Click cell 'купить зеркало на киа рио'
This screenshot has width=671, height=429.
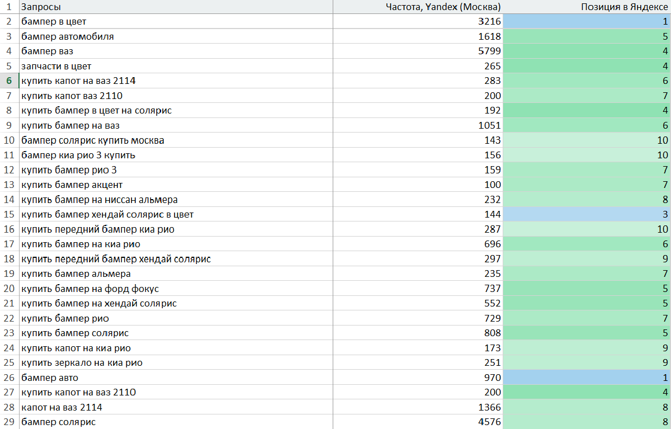tap(176, 362)
